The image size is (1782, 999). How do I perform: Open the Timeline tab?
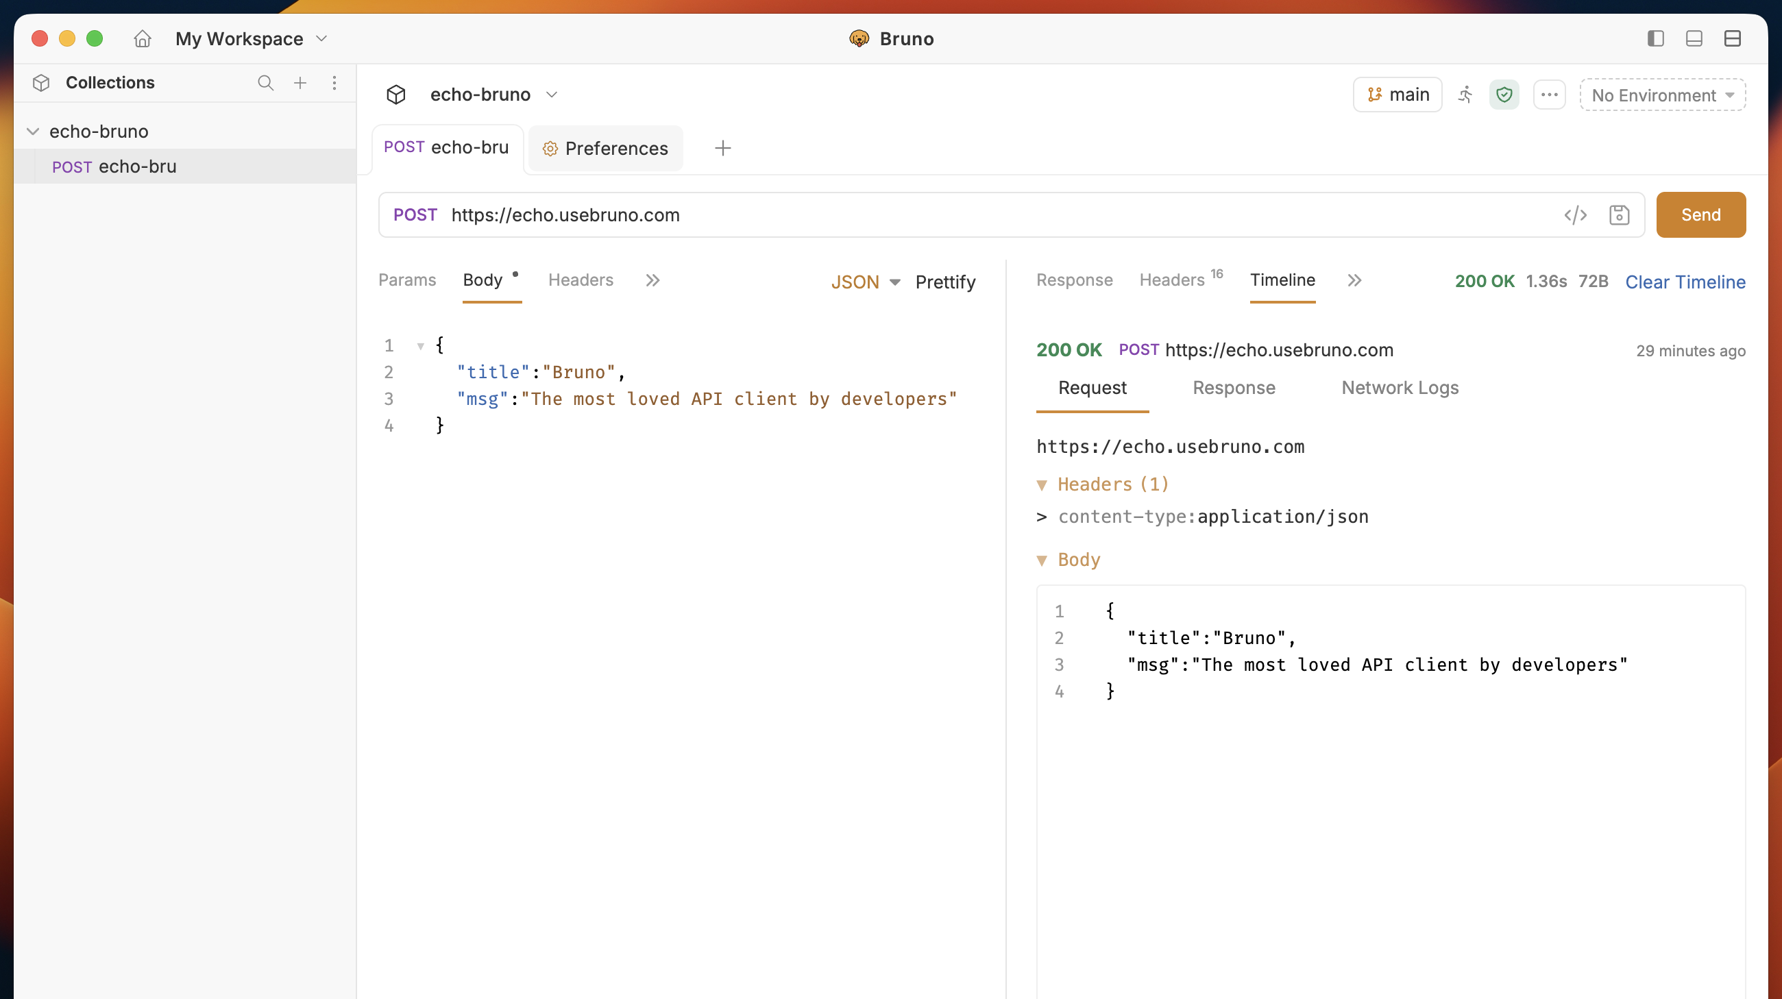point(1282,280)
